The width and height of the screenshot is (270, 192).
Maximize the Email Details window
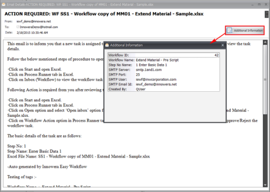pos(259,4)
